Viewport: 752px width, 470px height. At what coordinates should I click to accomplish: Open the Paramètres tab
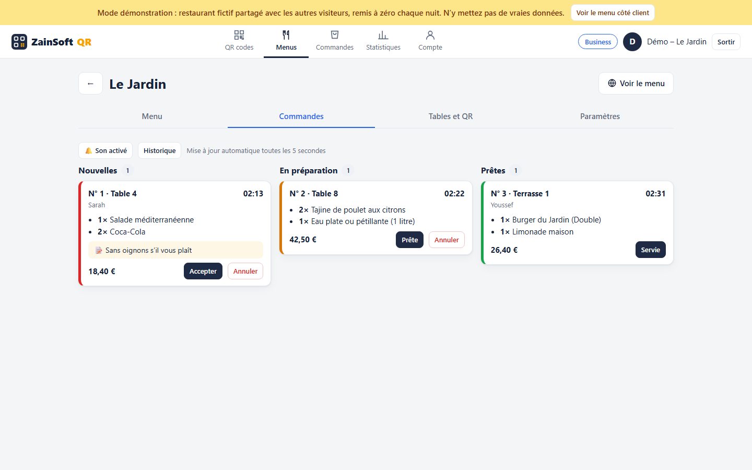point(600,116)
